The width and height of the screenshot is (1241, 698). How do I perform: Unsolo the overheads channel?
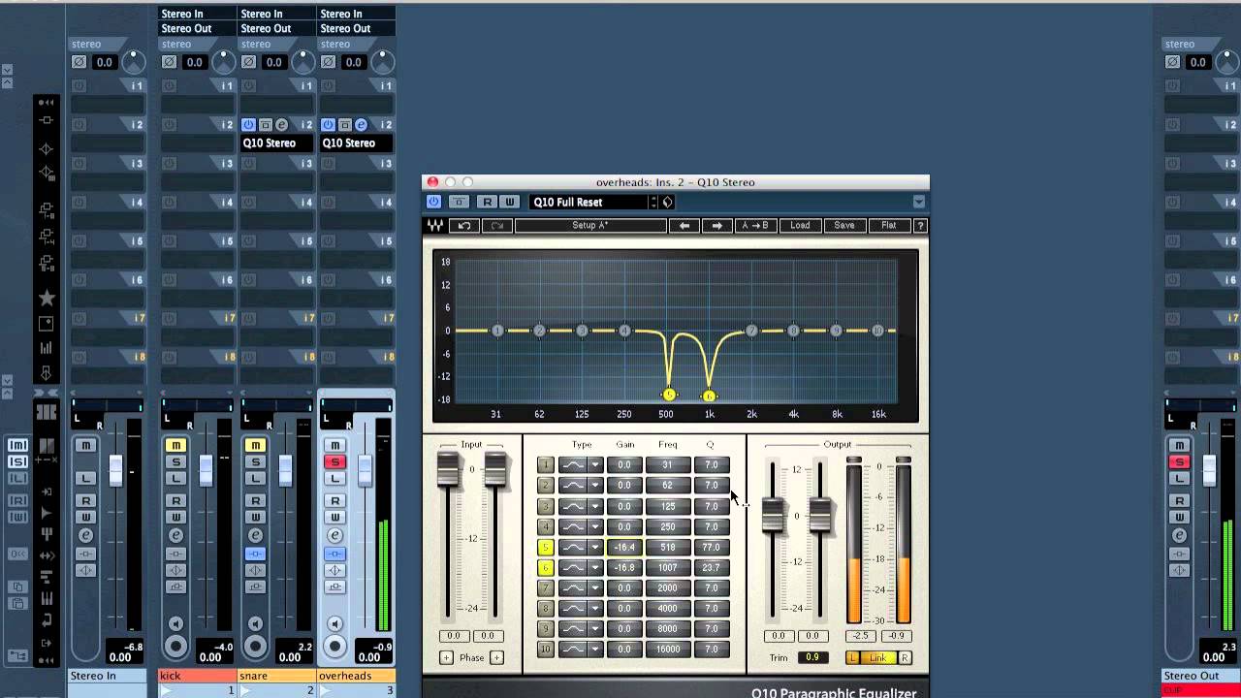(334, 461)
